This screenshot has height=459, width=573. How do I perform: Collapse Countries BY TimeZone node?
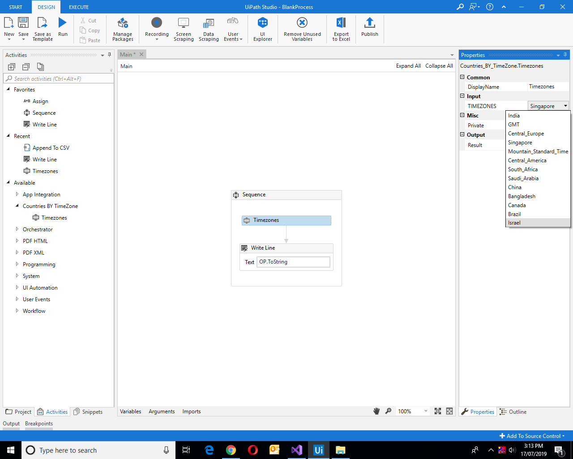[x=17, y=206]
